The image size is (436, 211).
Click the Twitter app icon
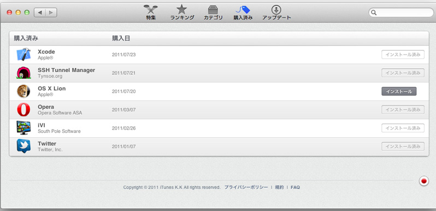tap(23, 146)
